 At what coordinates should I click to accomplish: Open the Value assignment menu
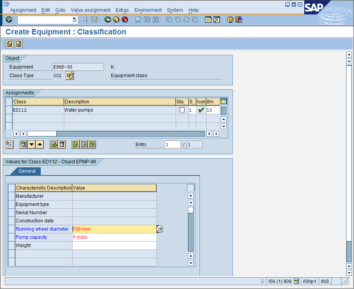[x=91, y=10]
